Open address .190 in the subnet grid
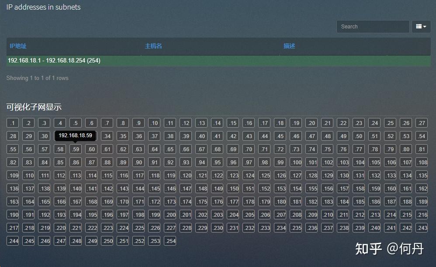 13,215
